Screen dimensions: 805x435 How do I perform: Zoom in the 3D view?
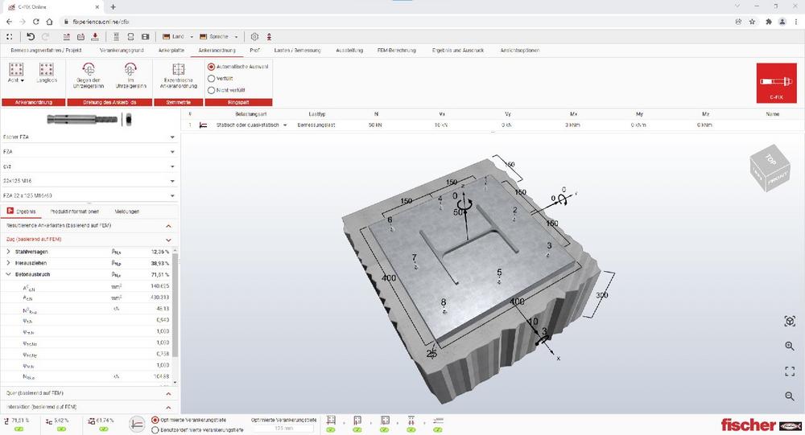790,347
